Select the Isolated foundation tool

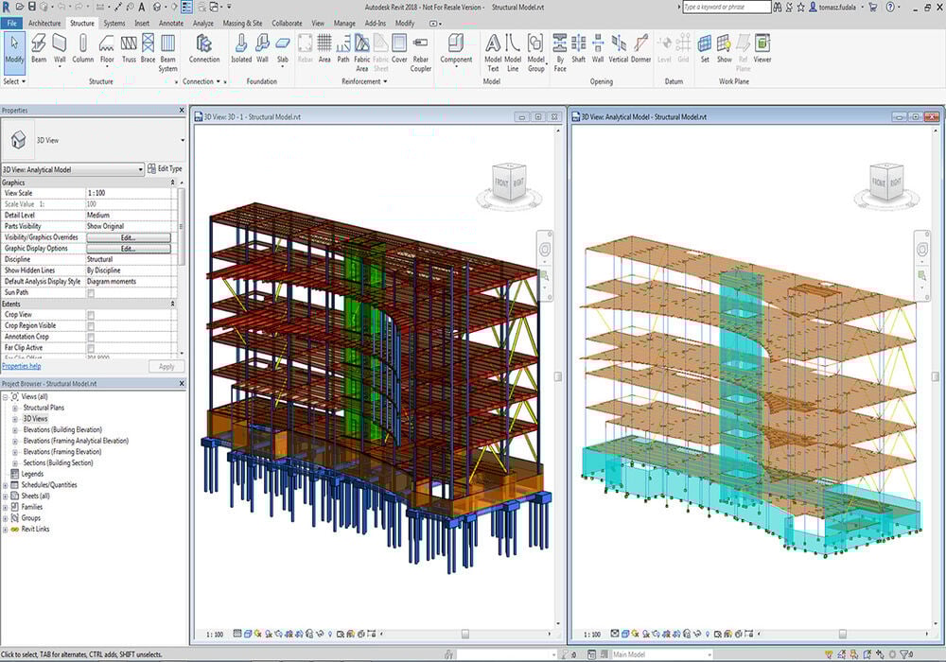pos(239,44)
